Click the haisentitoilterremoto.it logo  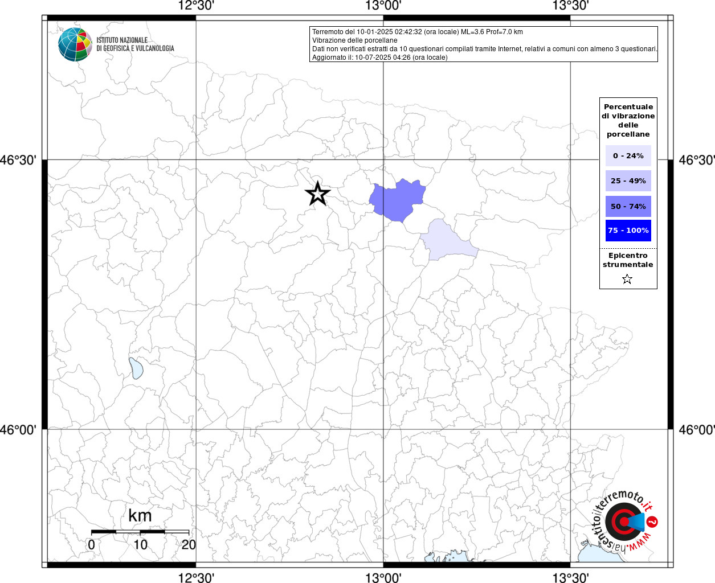[x=624, y=521]
